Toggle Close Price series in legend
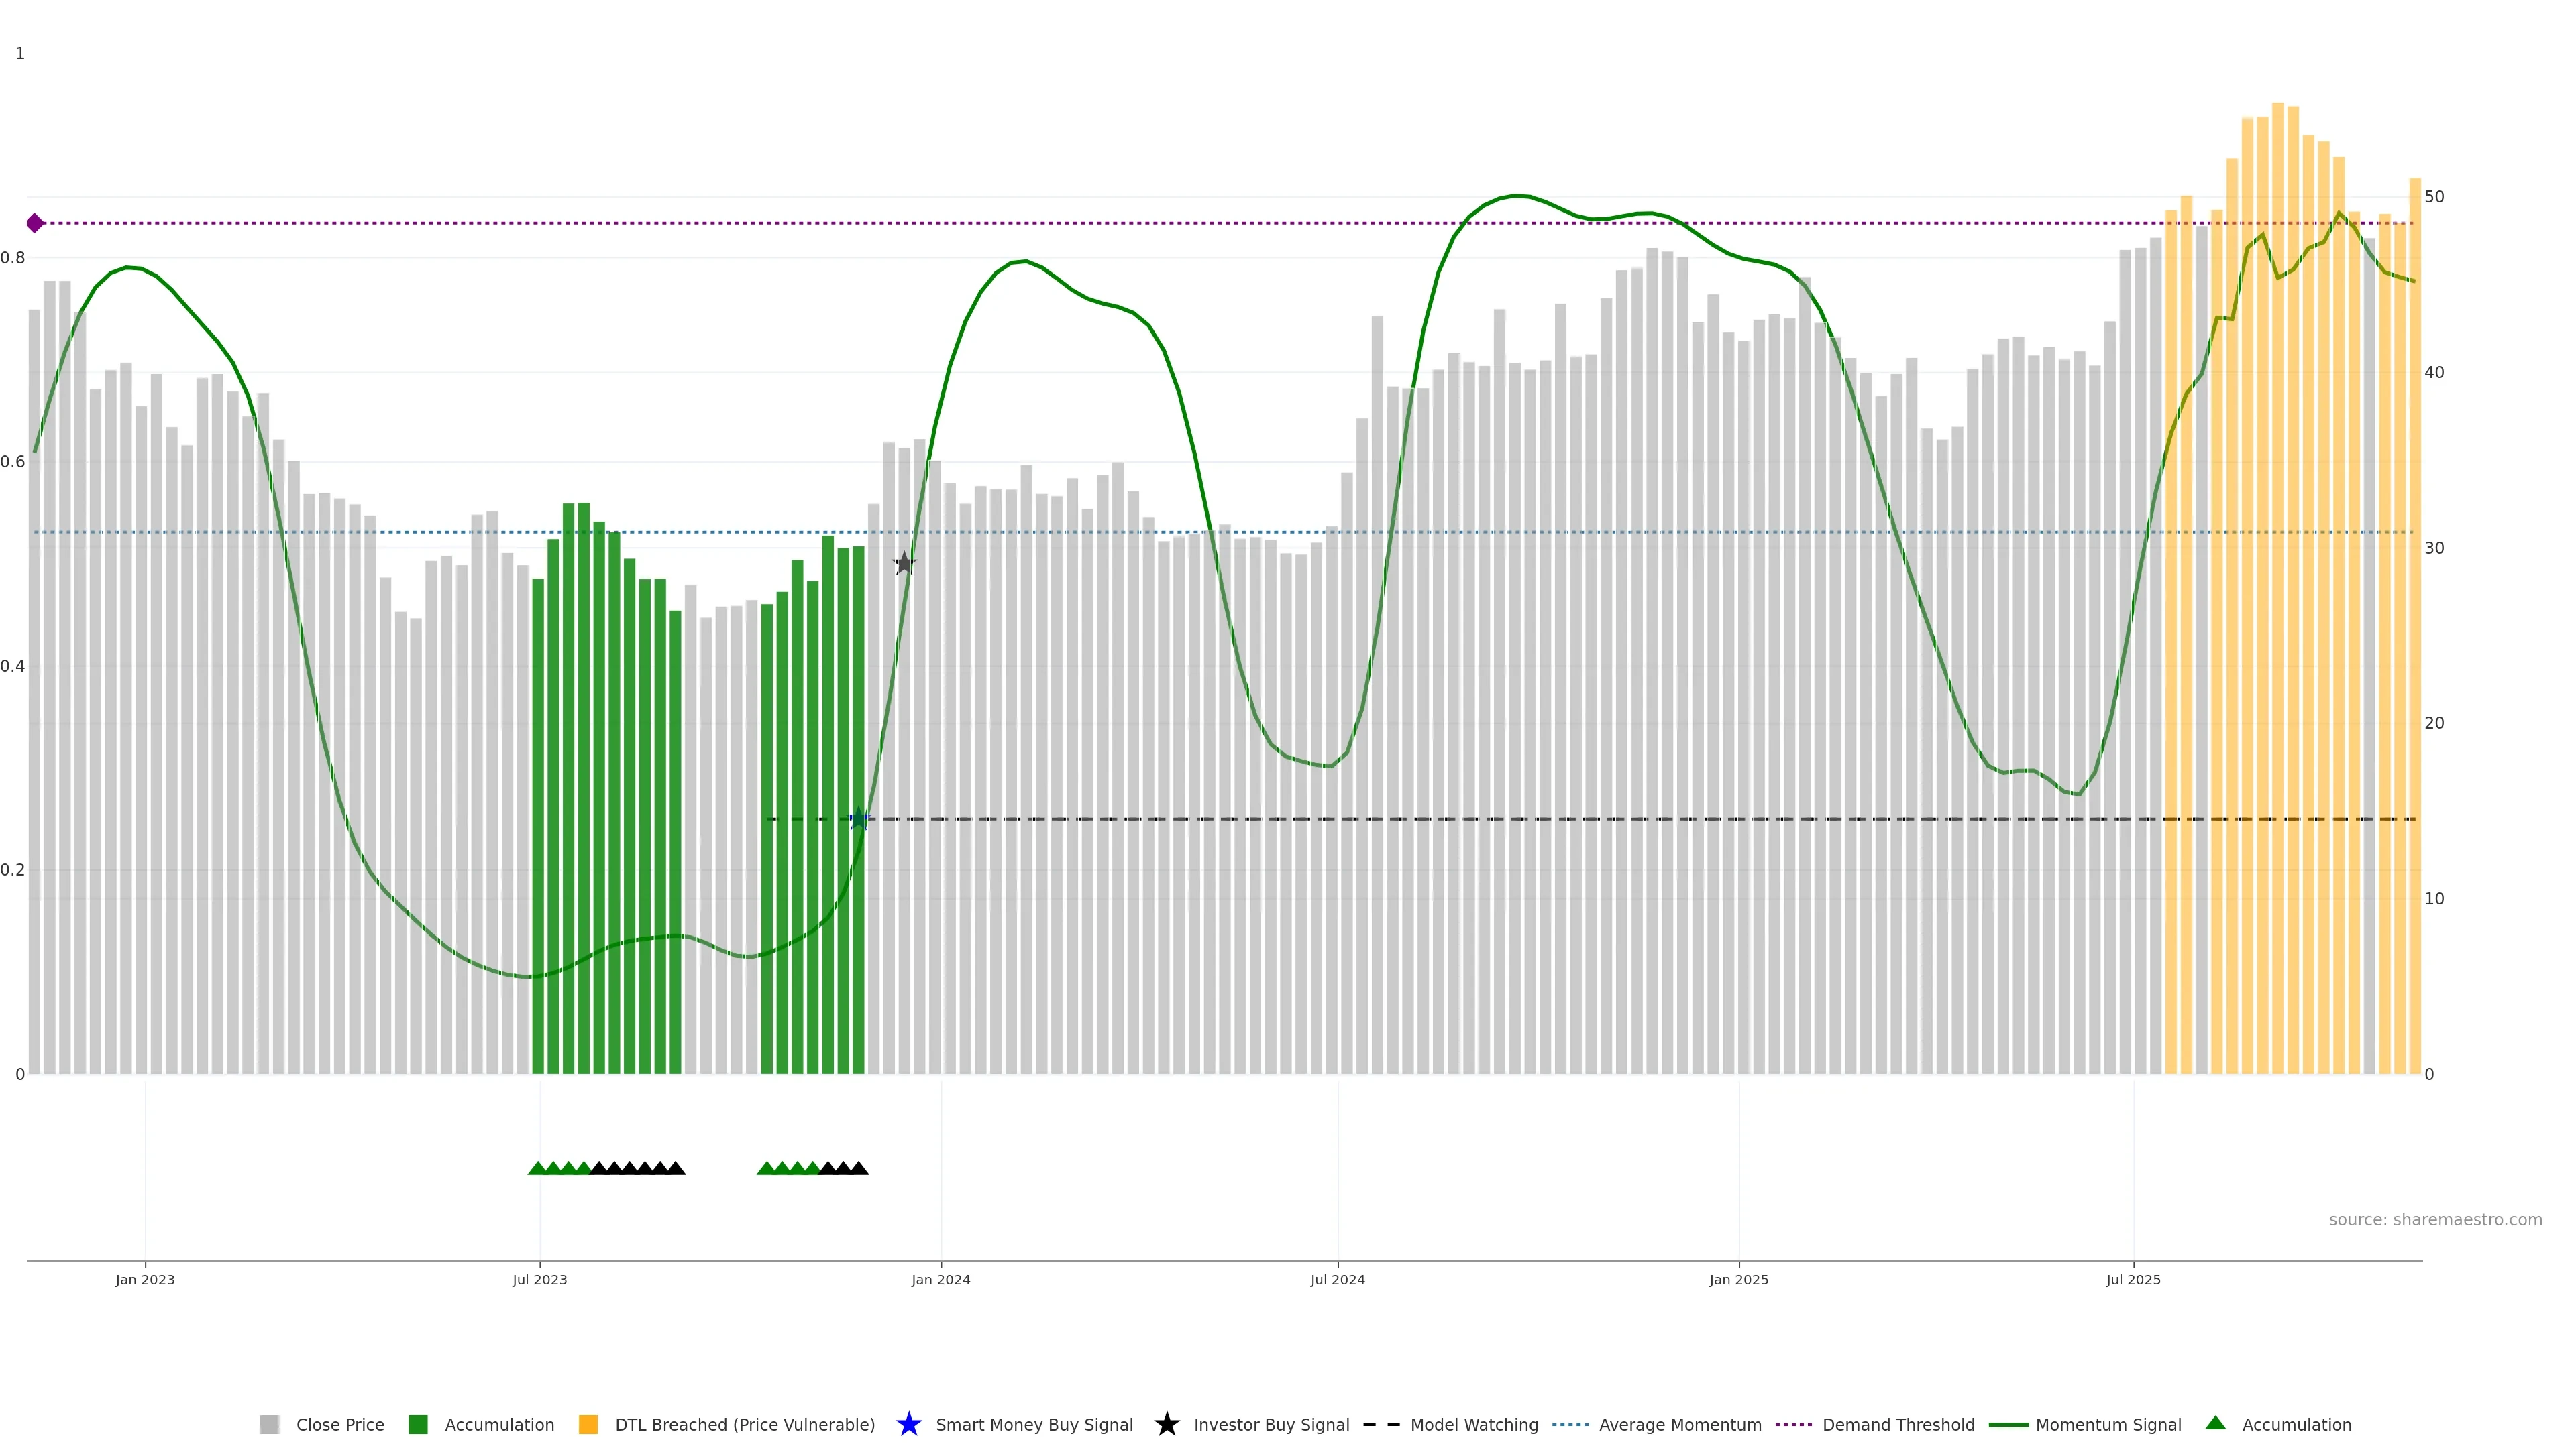 click(x=339, y=1424)
